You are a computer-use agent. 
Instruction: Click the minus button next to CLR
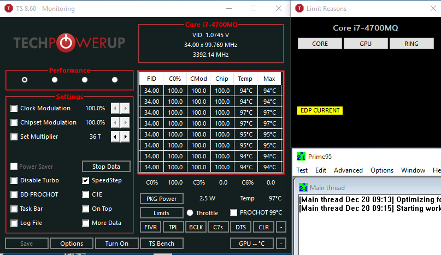click(281, 227)
